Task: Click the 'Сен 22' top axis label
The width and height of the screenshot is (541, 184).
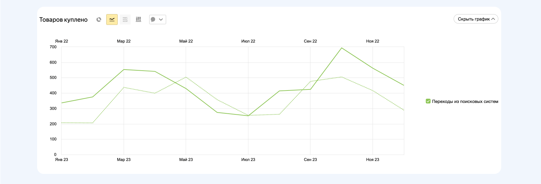Action: (310, 41)
